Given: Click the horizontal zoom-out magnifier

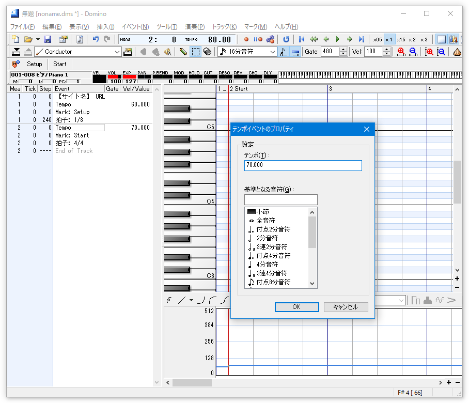Looking at the screenshot, I should coord(413,52).
